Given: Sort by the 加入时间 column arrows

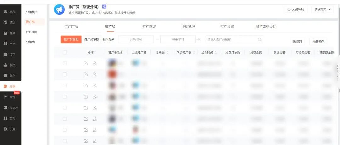Looking at the screenshot, I should click(x=216, y=53).
